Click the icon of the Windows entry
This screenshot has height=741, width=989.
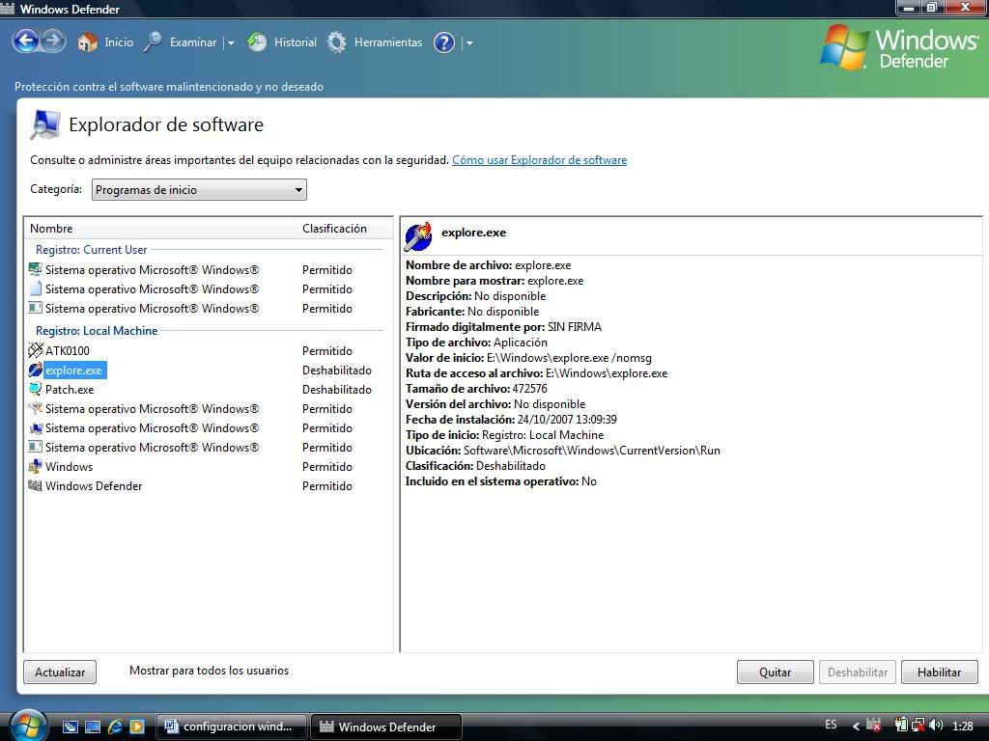click(x=36, y=467)
